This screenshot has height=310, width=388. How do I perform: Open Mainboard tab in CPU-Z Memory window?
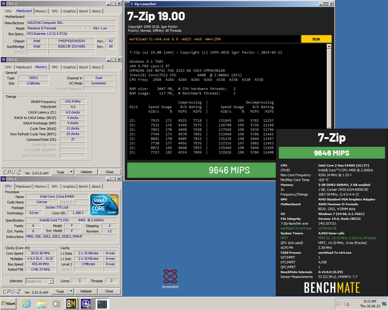point(24,67)
